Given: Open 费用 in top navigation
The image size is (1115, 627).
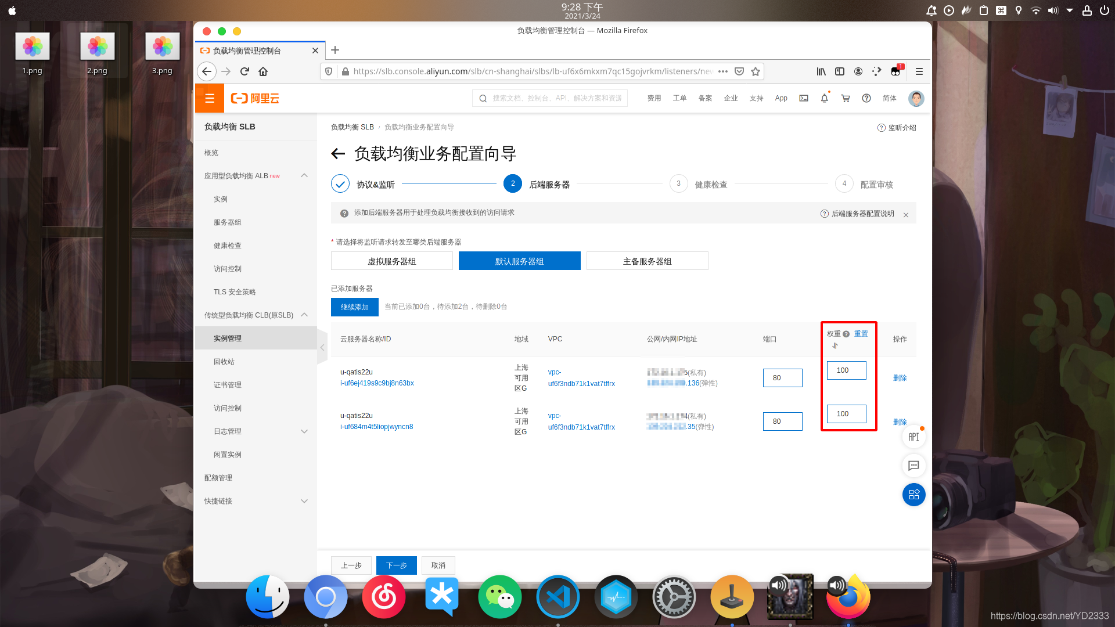Looking at the screenshot, I should coord(654,98).
